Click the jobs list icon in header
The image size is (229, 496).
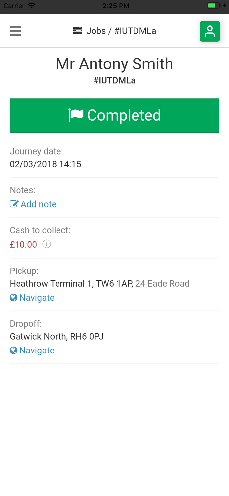pyautogui.click(x=77, y=31)
